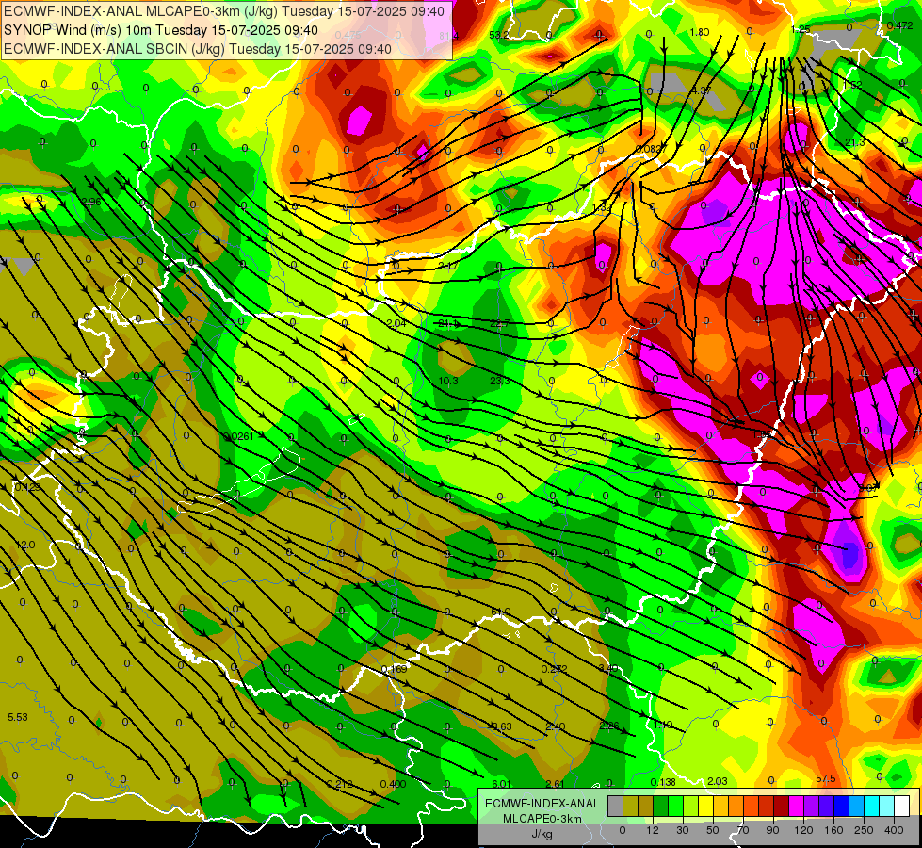Click the map value 2.96
The height and width of the screenshot is (848, 922).
coord(91,202)
